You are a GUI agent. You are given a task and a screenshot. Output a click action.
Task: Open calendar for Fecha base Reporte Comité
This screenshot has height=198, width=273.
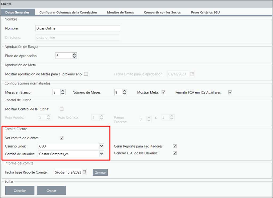click(85, 172)
